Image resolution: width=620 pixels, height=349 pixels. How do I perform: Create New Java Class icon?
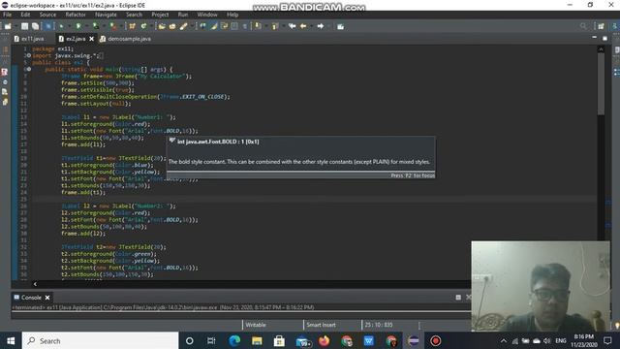click(143, 26)
